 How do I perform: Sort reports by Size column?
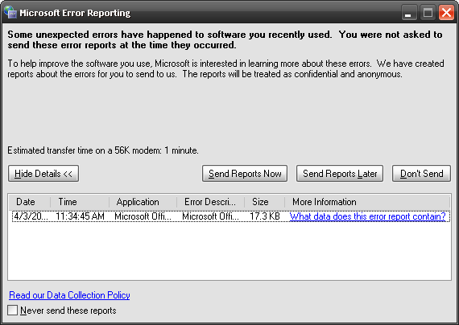click(x=265, y=202)
